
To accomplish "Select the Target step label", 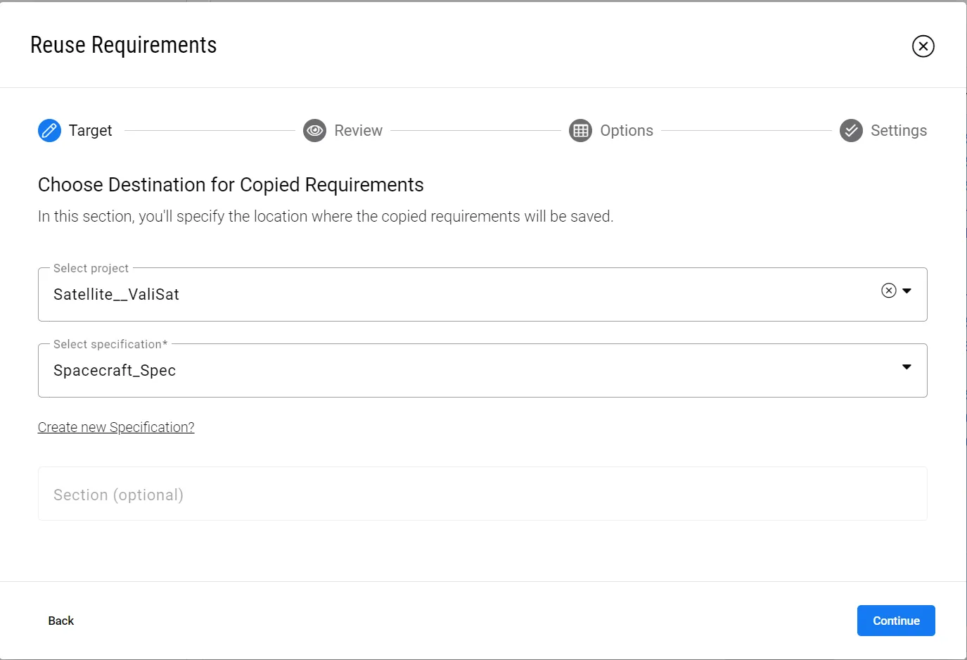I will pos(90,130).
